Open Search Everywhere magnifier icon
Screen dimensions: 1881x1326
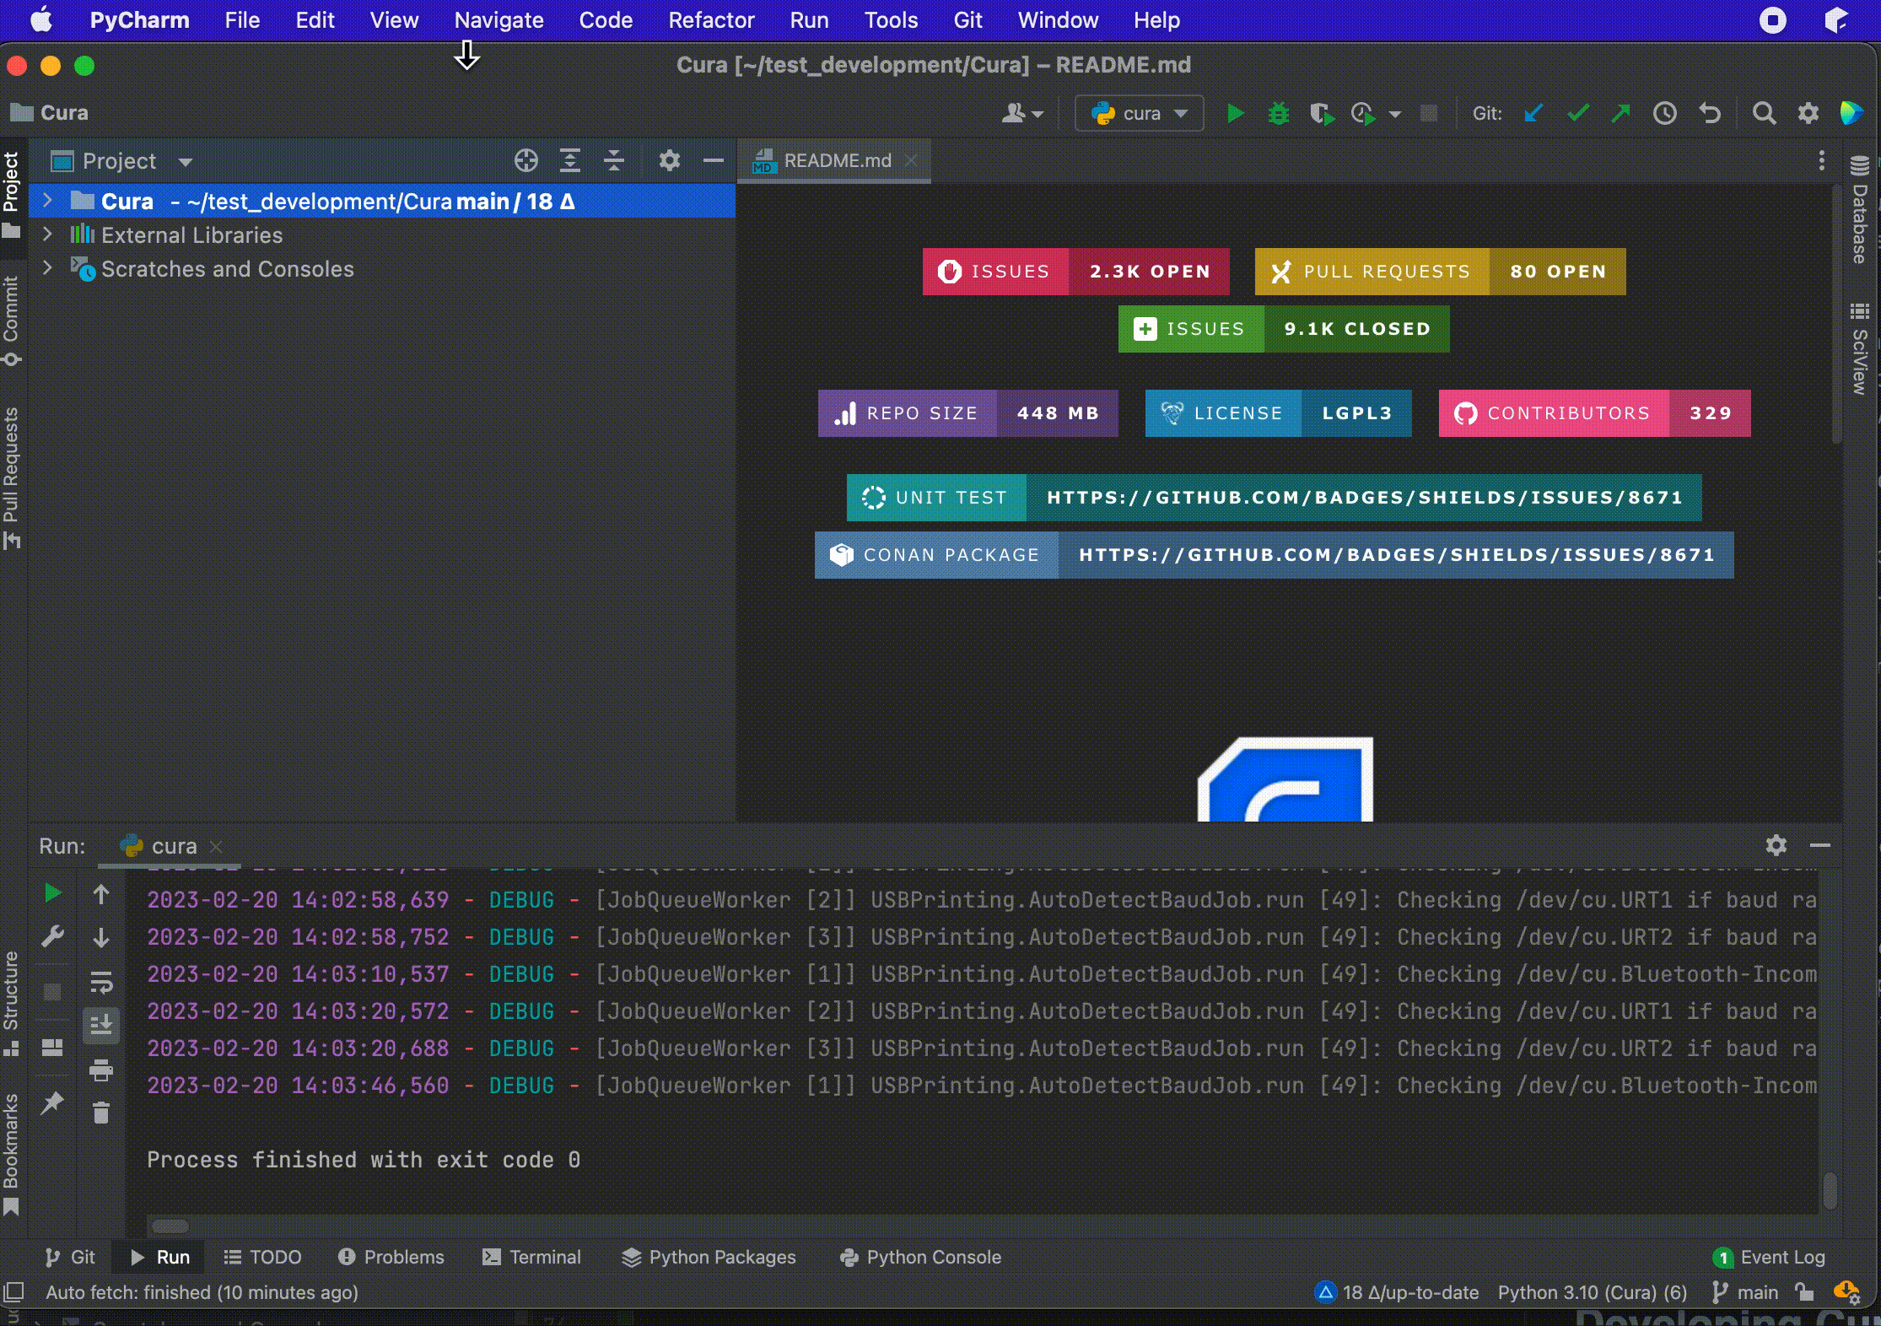point(1764,113)
